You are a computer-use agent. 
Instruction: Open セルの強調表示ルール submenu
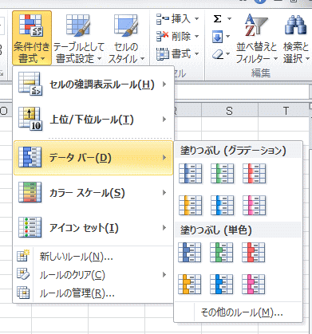[93, 84]
